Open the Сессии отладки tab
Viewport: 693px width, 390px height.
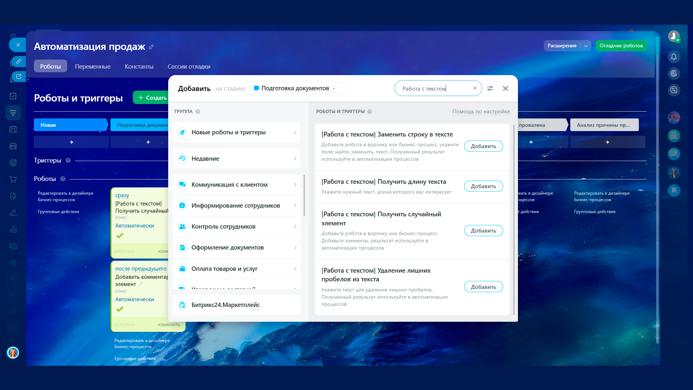[x=189, y=66]
